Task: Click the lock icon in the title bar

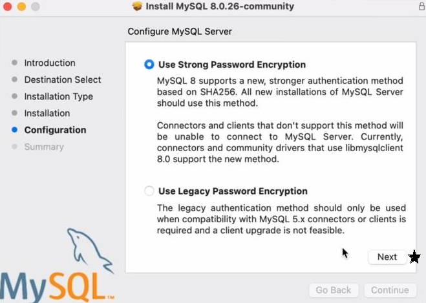Action: pos(420,6)
